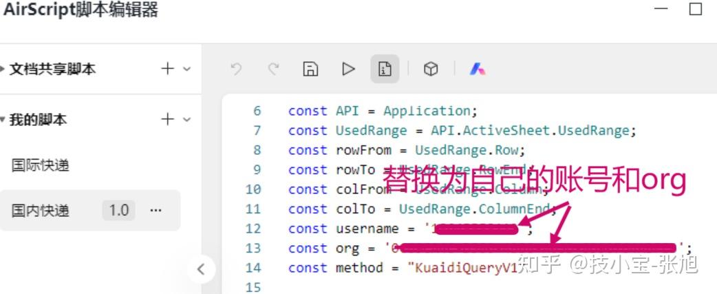Open more options for 国内快递

click(x=156, y=210)
